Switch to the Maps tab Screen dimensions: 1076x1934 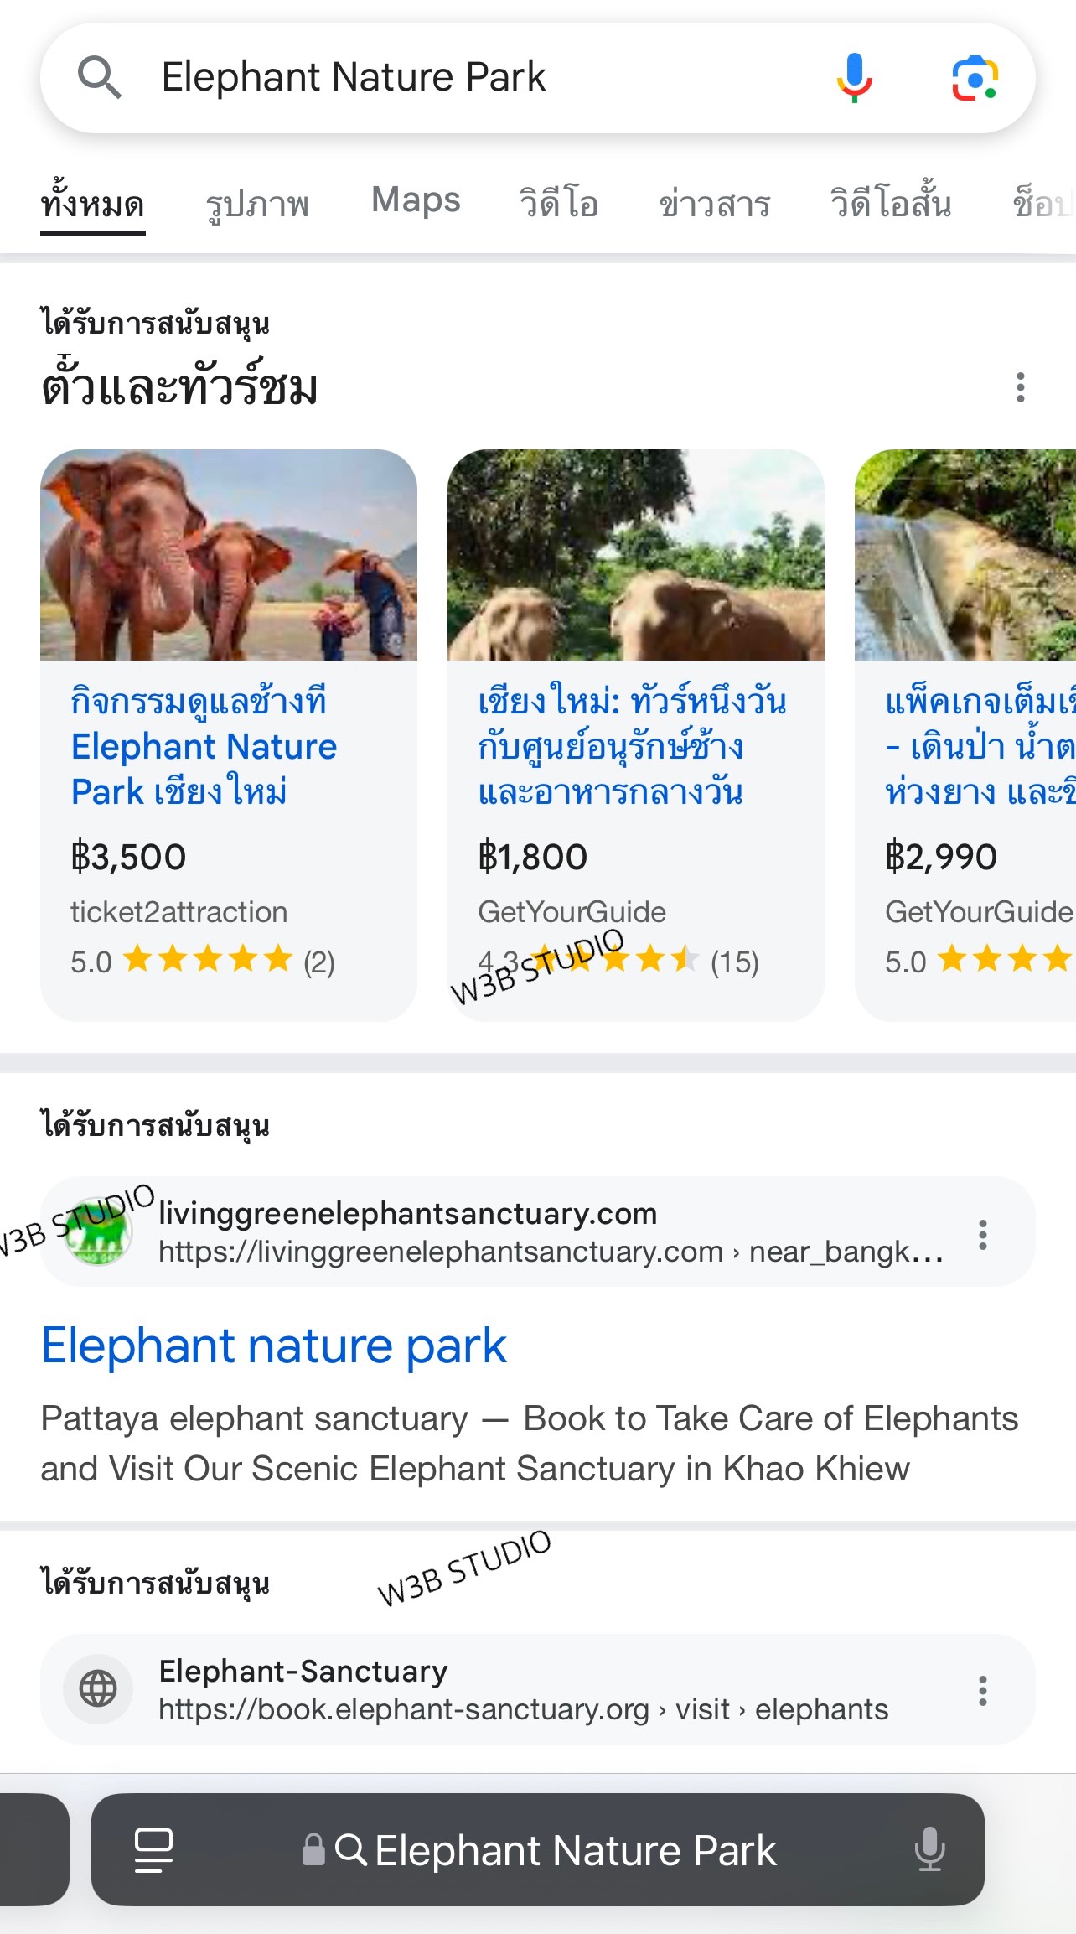[x=416, y=201]
